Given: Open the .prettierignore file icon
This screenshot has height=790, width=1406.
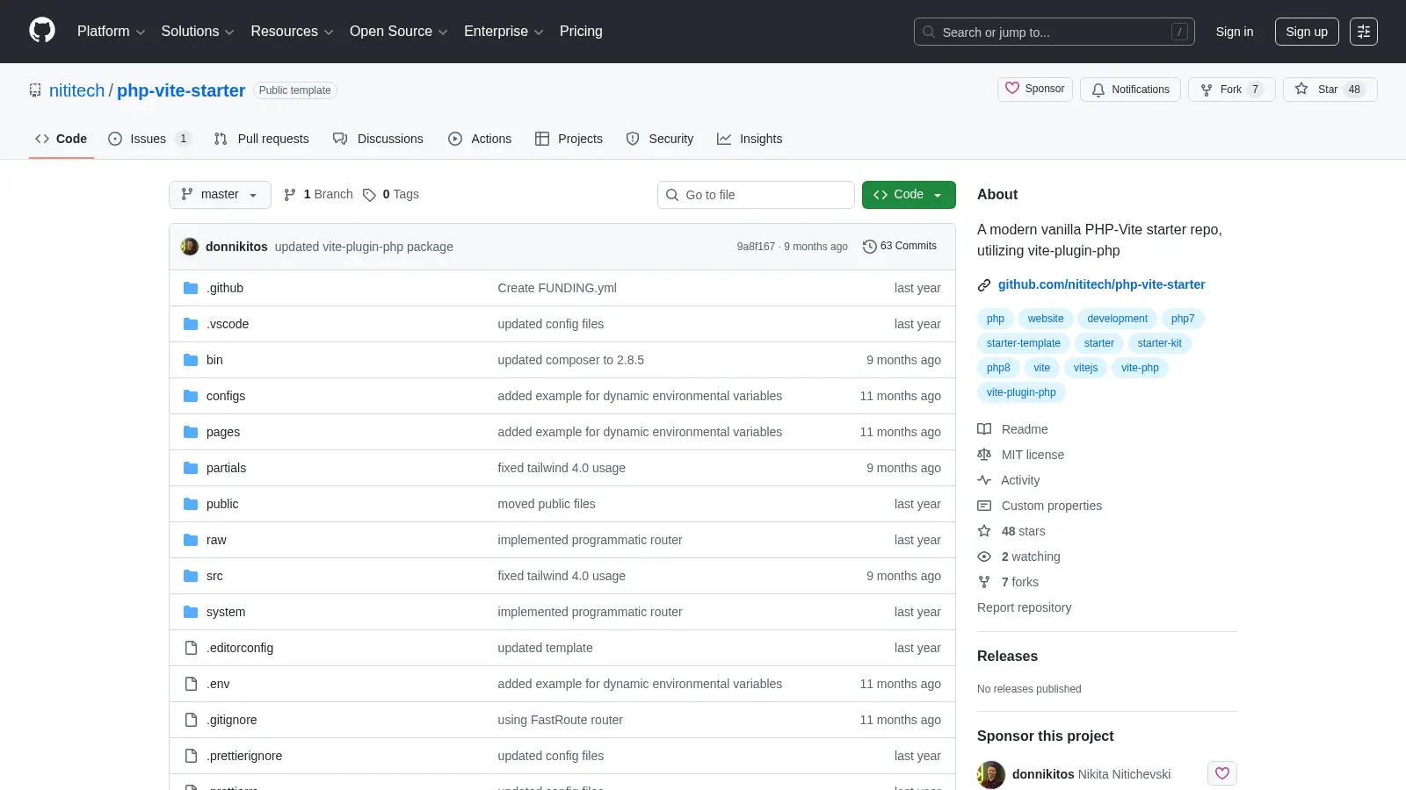Looking at the screenshot, I should pyautogui.click(x=191, y=756).
